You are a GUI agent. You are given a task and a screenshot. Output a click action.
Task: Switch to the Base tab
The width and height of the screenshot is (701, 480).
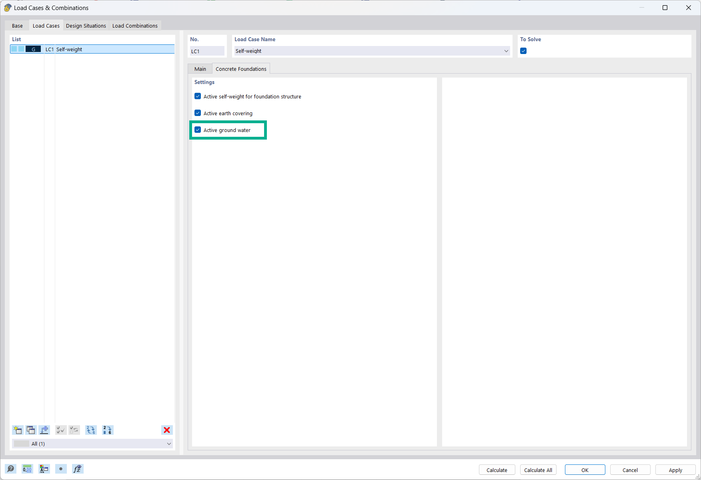coord(17,26)
